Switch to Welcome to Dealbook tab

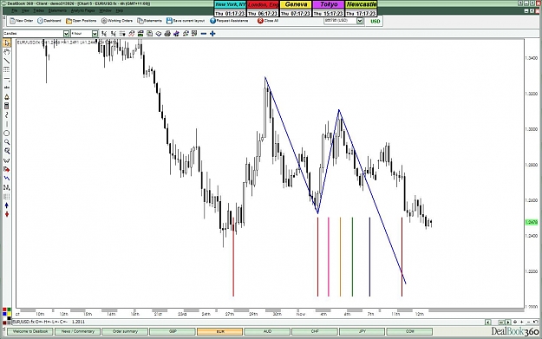(30, 331)
